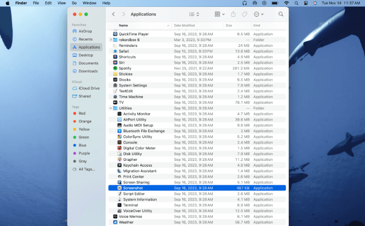Sort by Date Modified column header

[184, 25]
